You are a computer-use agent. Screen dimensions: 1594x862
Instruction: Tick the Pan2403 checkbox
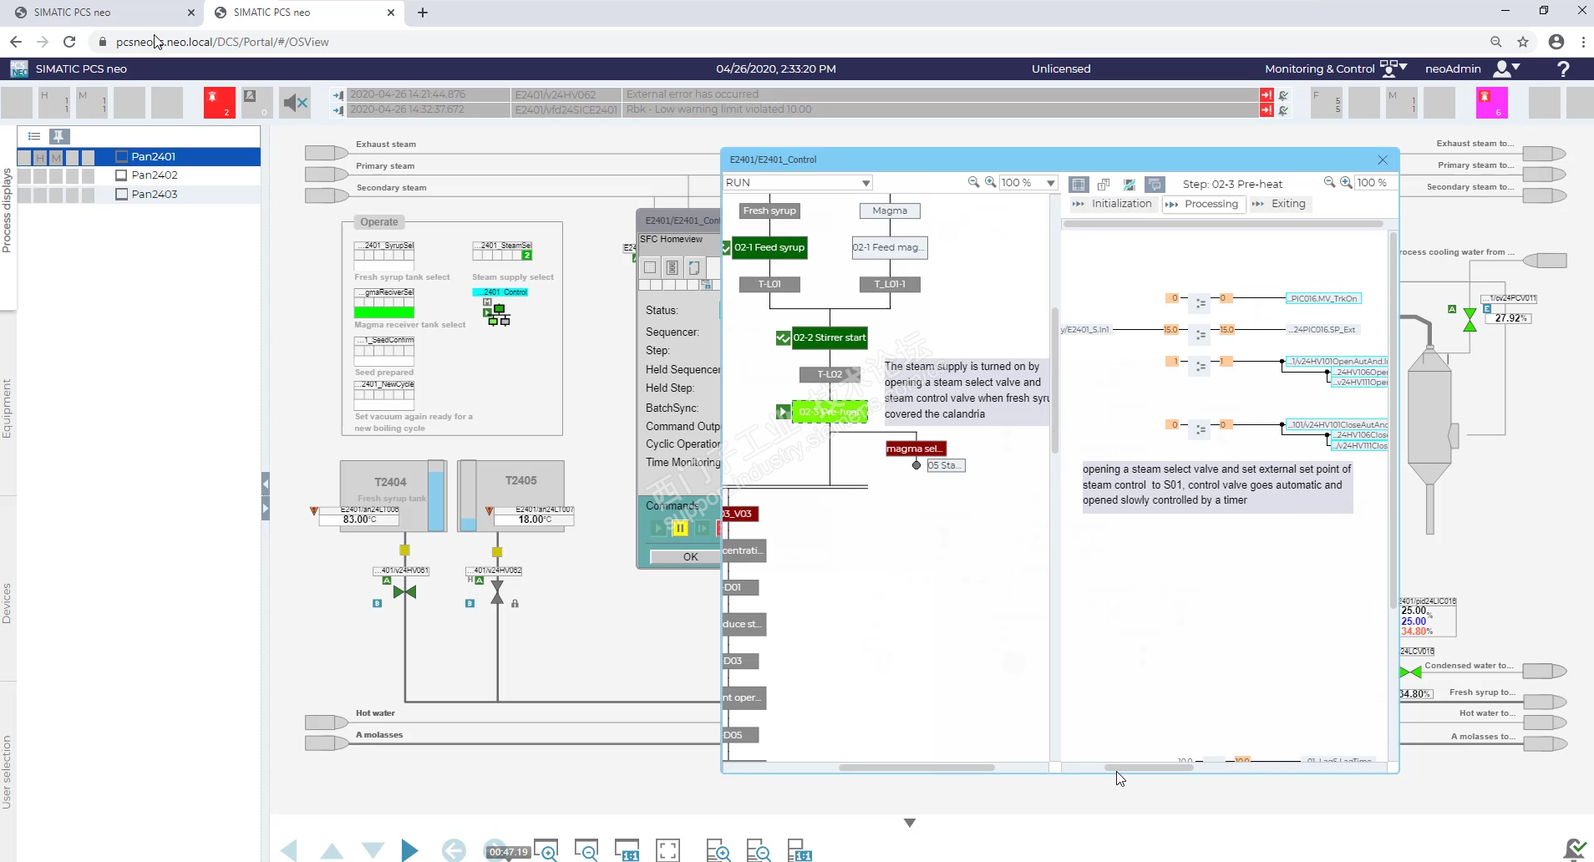click(121, 195)
